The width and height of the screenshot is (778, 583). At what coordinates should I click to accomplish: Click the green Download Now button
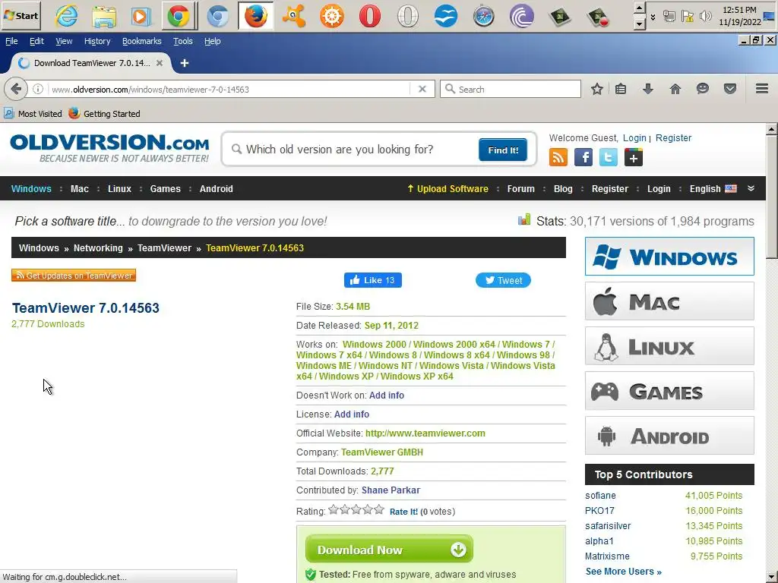tap(389, 550)
